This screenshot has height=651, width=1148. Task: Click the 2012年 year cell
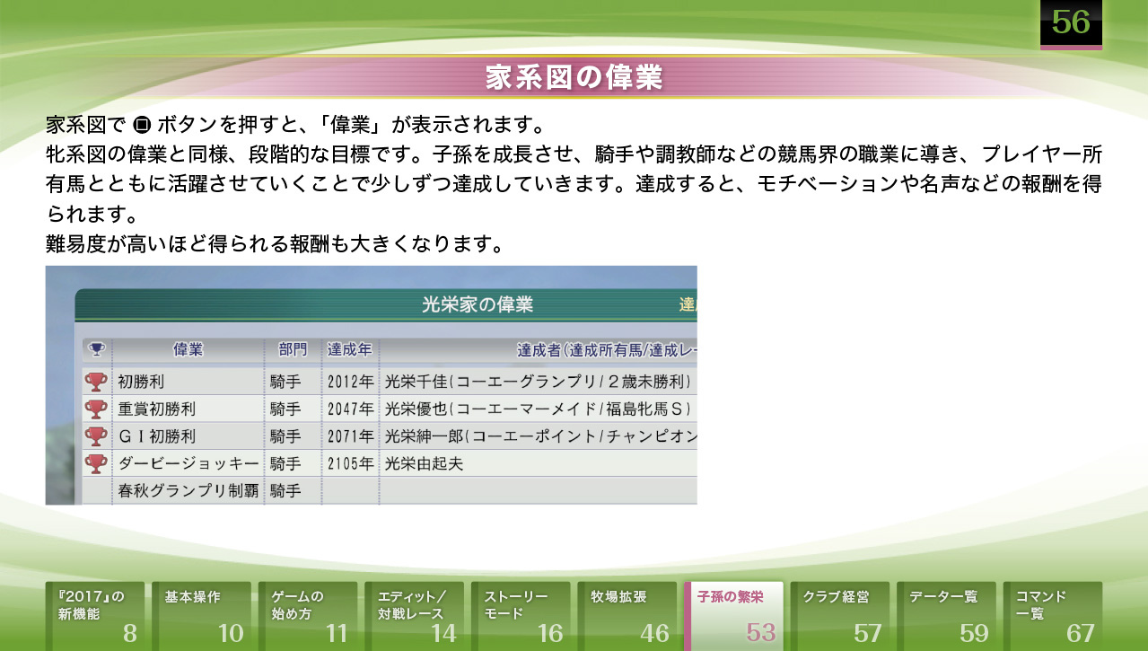click(x=350, y=382)
